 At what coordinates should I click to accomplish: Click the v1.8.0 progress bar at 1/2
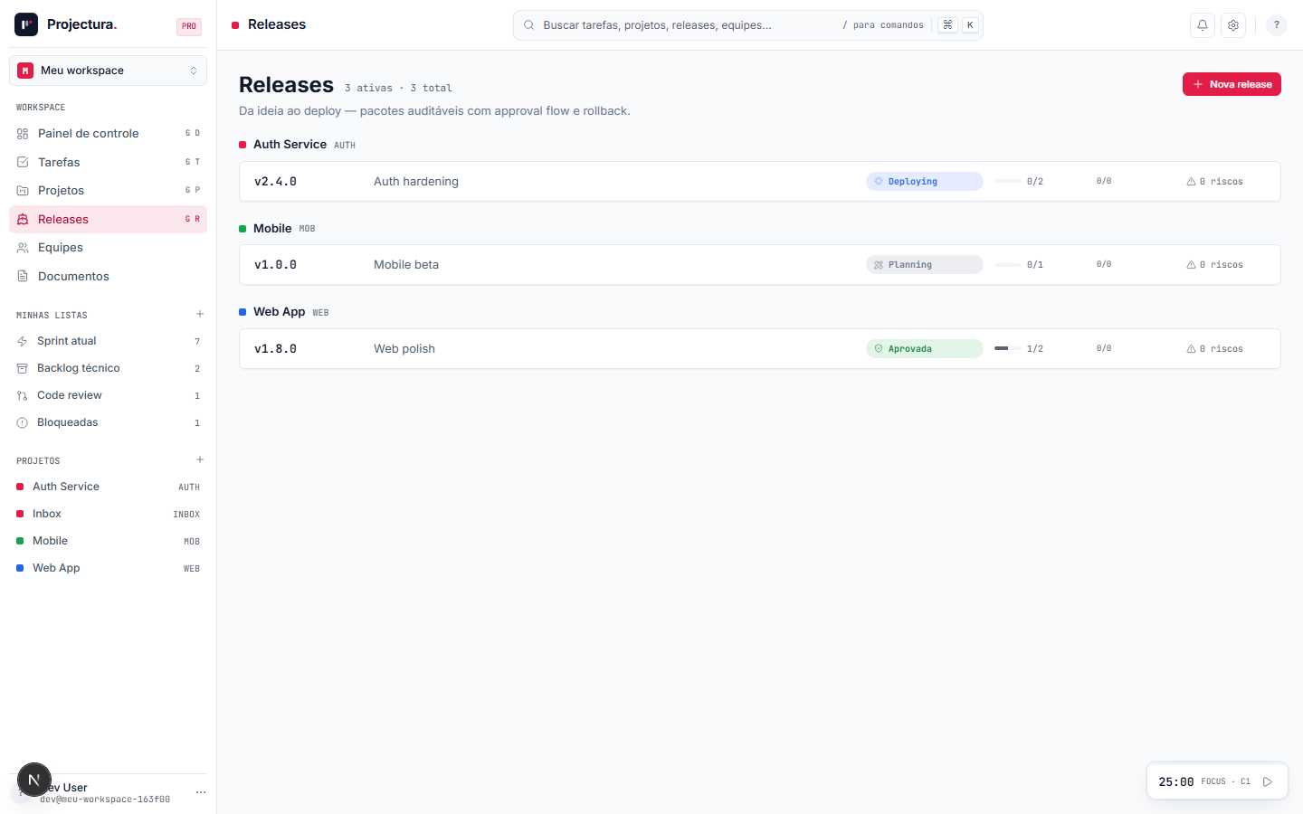(x=1008, y=348)
